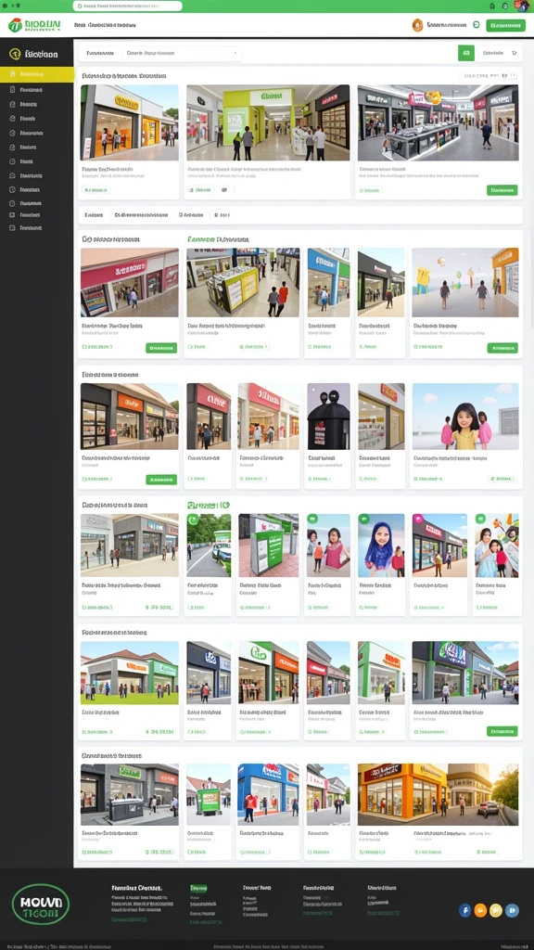Click the light-blue circular social icon in the footer
This screenshot has height=950, width=534.
512,910
